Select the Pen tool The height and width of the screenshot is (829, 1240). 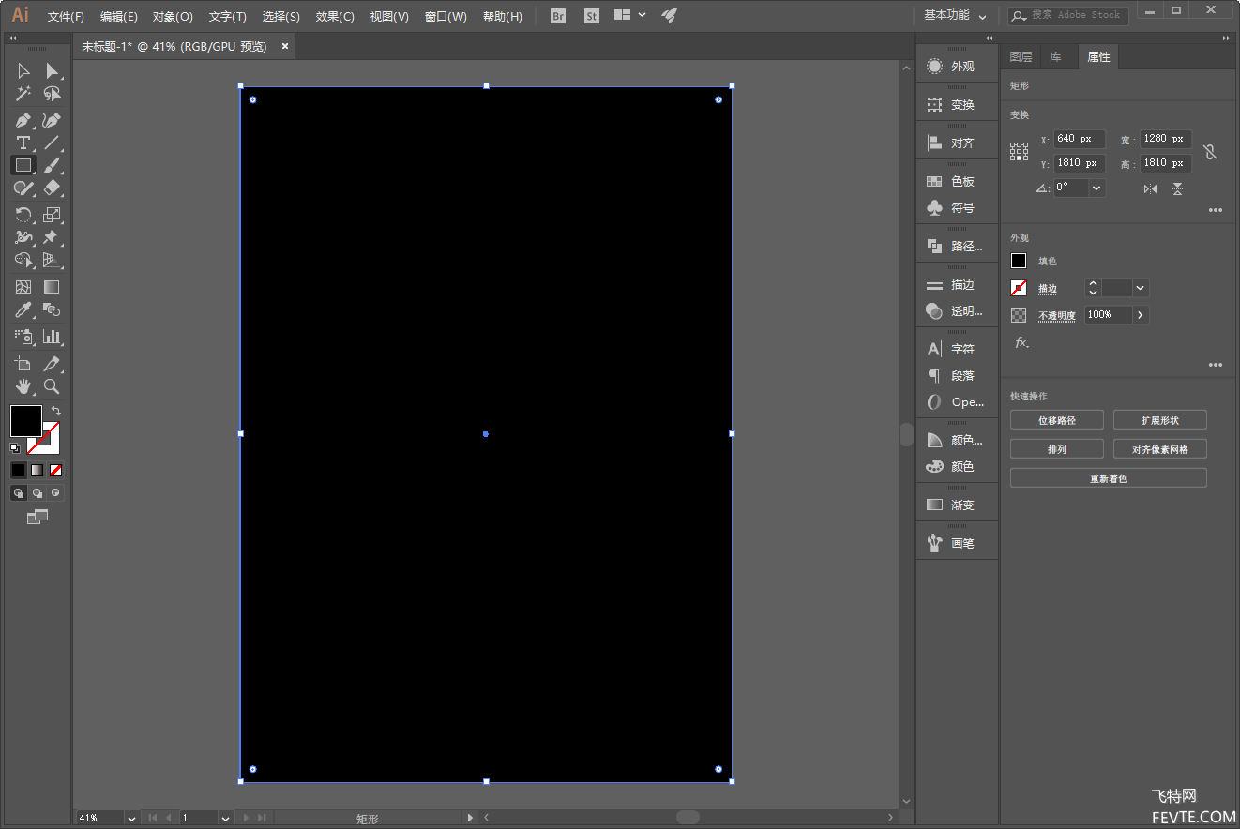[x=23, y=121]
